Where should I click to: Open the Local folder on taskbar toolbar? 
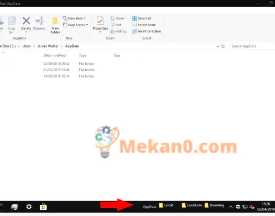pos(166,205)
